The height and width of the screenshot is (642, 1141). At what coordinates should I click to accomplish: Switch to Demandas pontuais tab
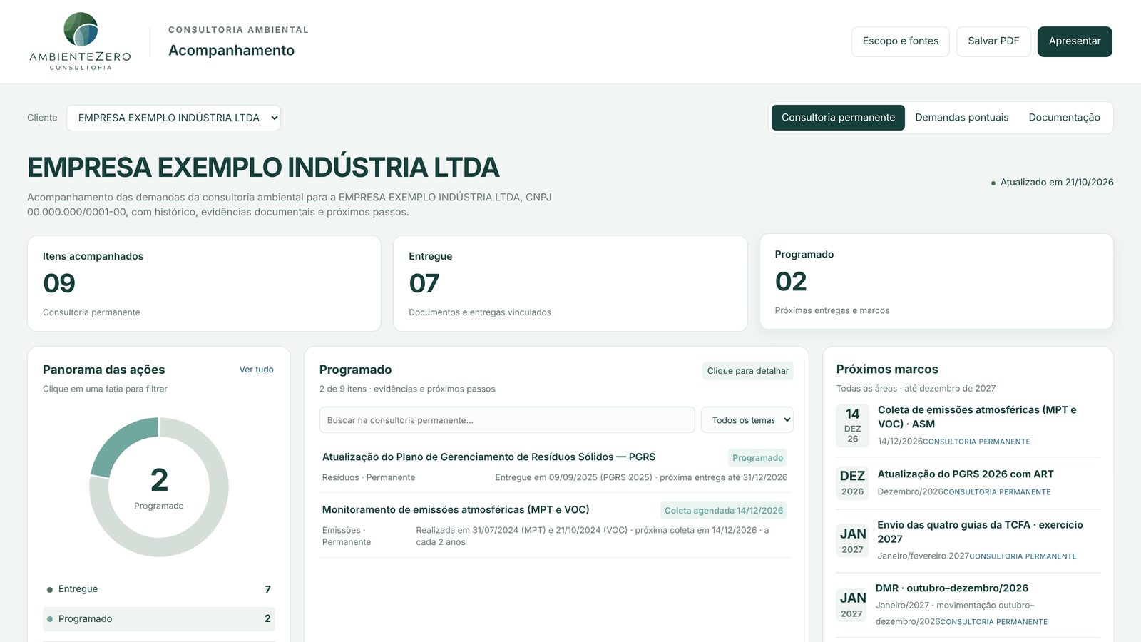(961, 118)
